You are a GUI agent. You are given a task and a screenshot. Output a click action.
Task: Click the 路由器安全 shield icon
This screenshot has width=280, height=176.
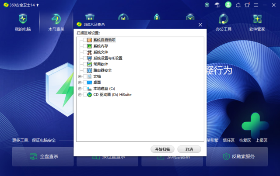89,70
